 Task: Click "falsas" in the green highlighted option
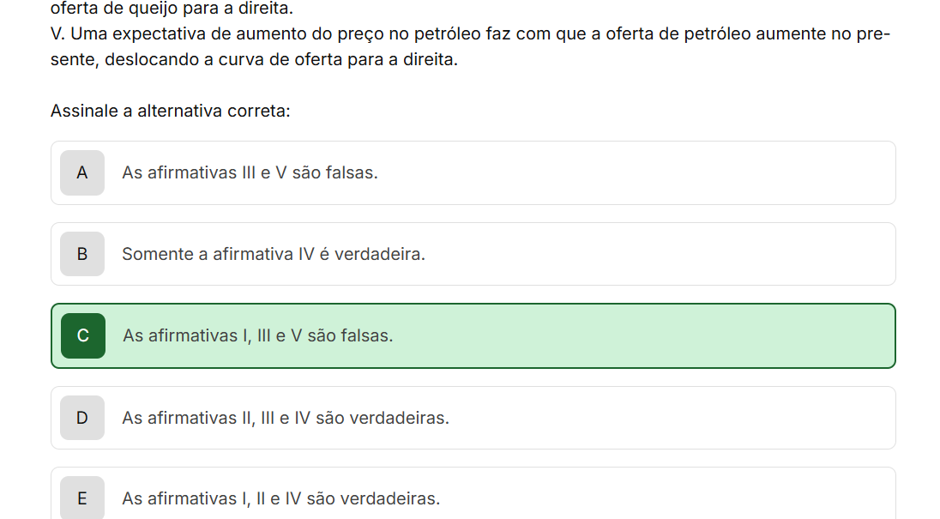click(366, 335)
